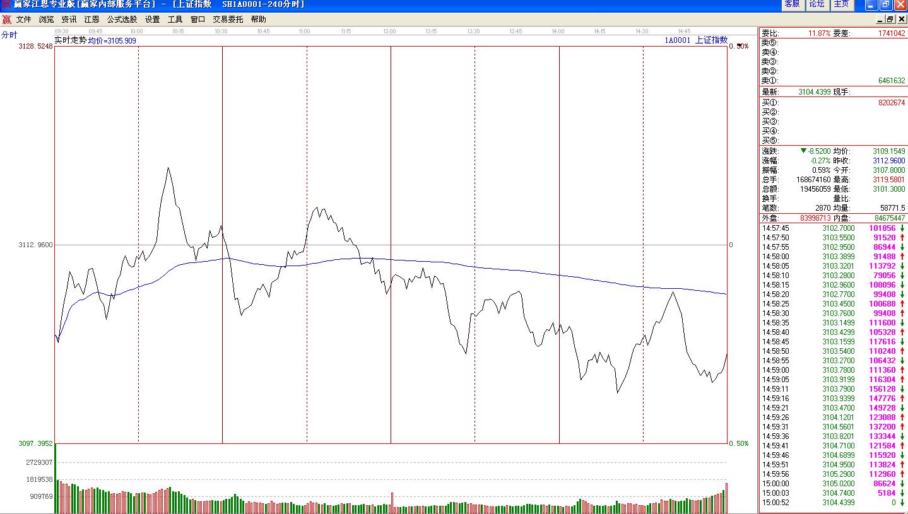Click the 13:00 time axis label

(390, 31)
